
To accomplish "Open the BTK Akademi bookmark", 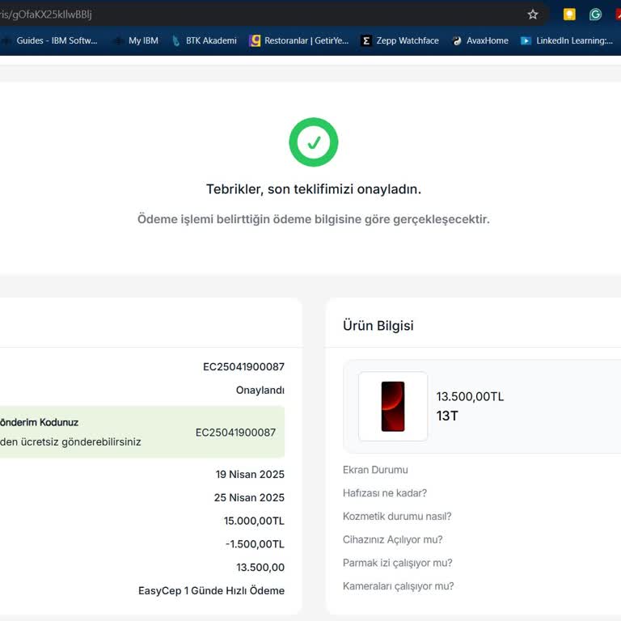I will click(205, 40).
